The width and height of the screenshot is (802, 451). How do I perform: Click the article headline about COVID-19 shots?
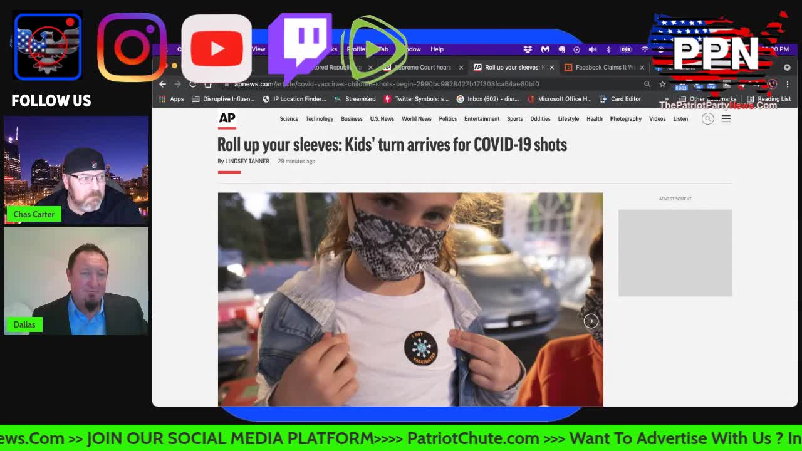tap(392, 145)
